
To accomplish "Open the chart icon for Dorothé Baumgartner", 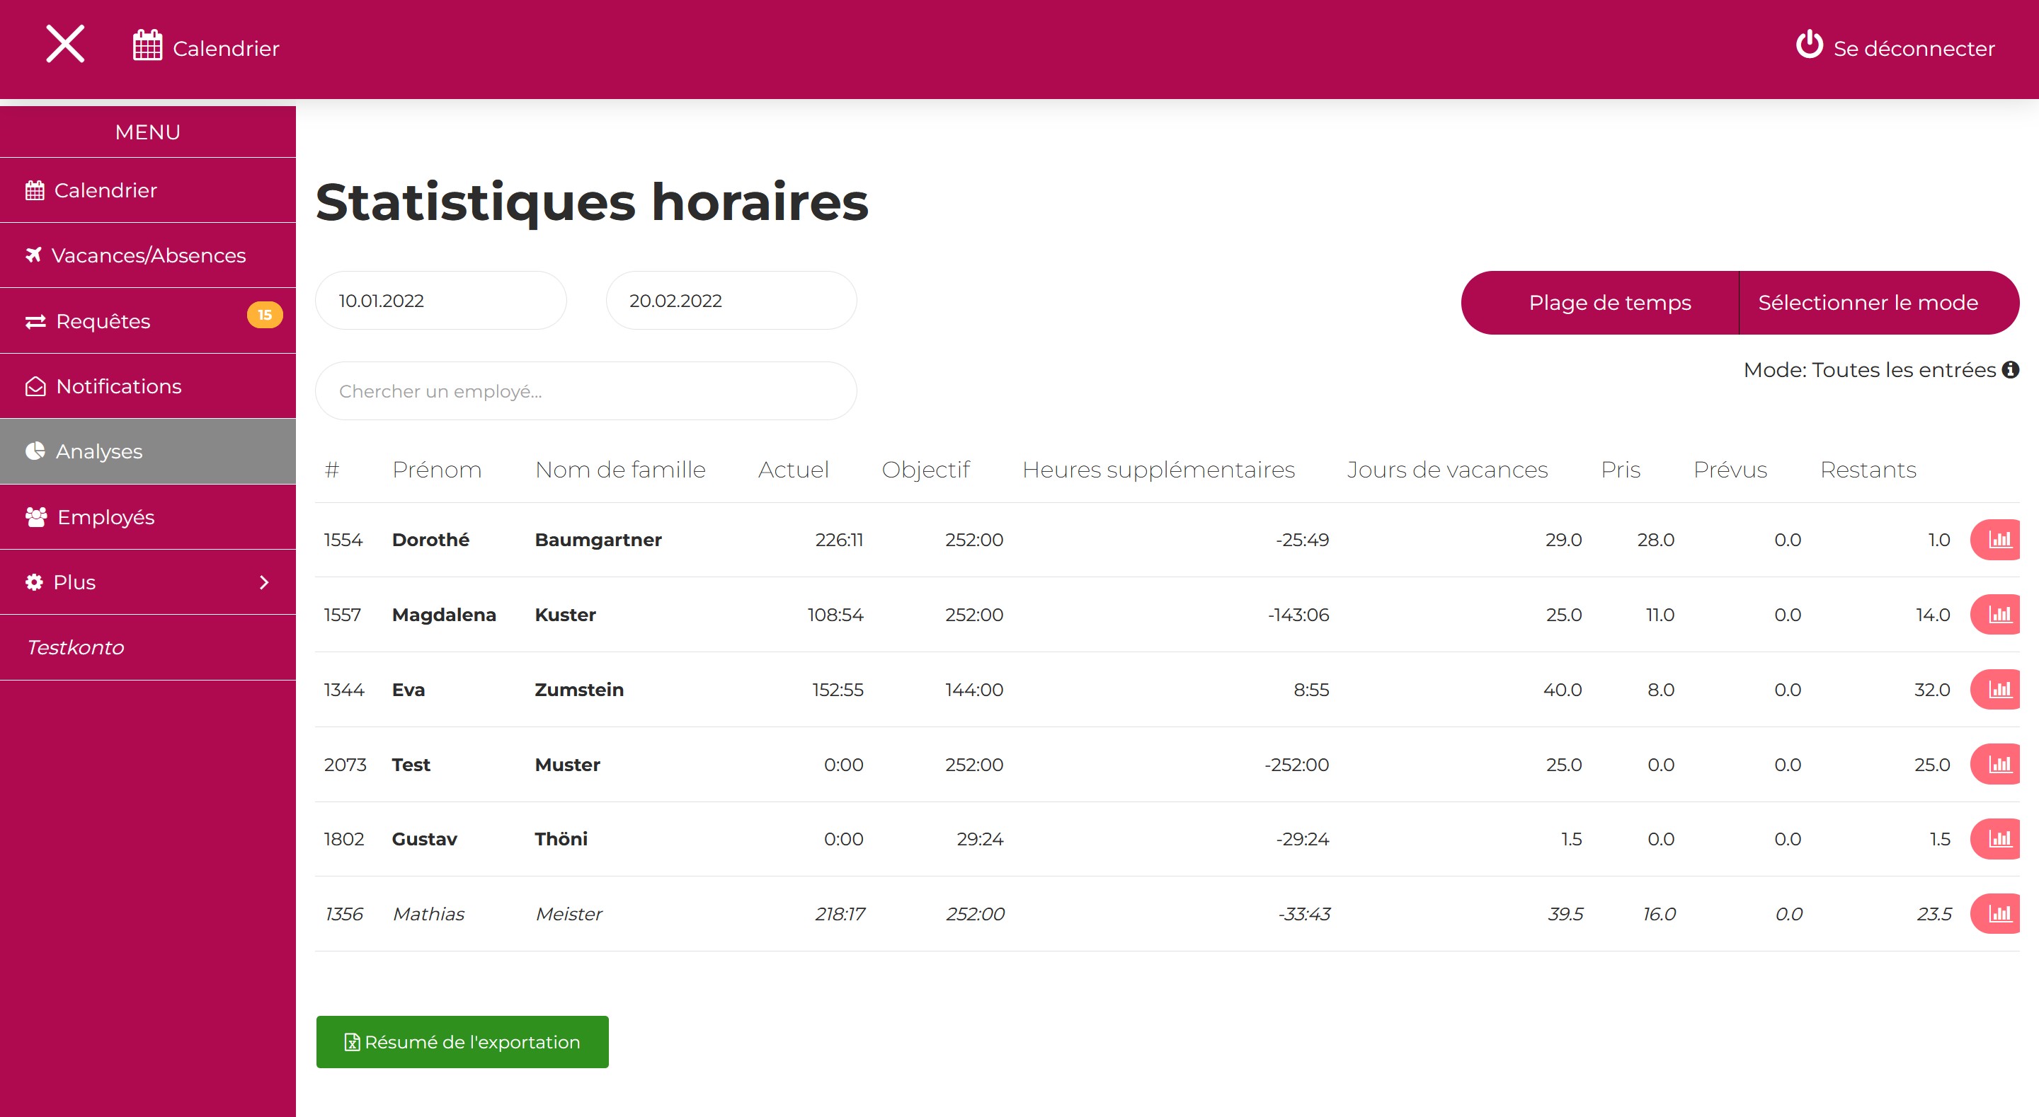I will 1998,540.
